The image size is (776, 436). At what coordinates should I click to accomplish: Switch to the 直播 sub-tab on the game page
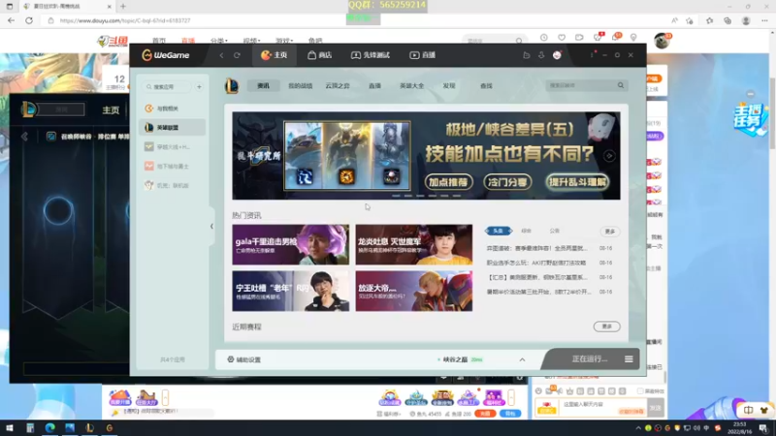[374, 86]
